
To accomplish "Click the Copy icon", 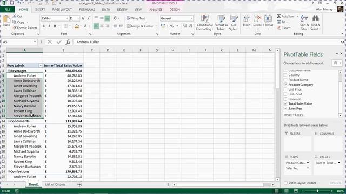I will tap(15, 22).
